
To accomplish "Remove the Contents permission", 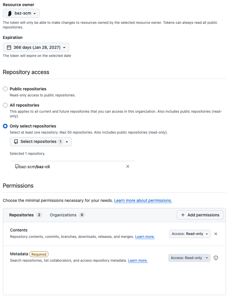I will [216, 234].
